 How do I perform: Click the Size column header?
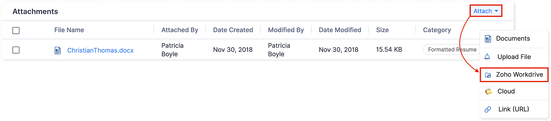pos(382,30)
